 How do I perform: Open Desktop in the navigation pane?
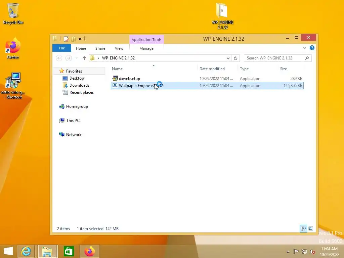tap(77, 78)
